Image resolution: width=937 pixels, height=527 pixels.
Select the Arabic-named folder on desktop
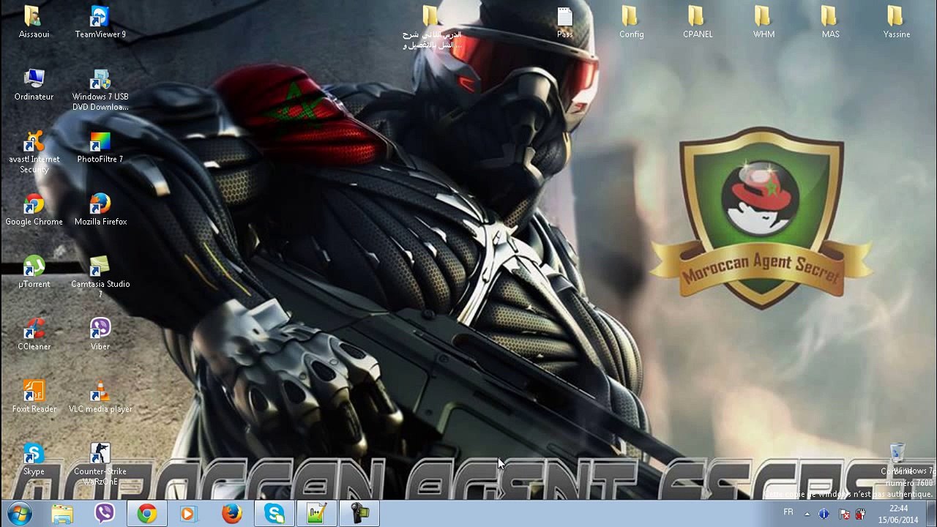[432, 27]
